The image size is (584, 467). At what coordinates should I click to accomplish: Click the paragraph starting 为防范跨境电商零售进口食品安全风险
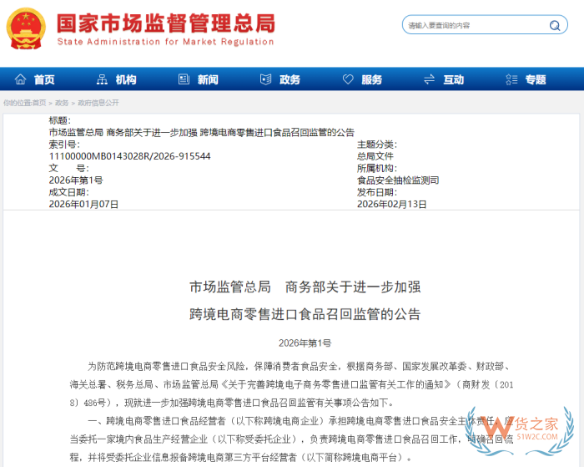click(292, 384)
